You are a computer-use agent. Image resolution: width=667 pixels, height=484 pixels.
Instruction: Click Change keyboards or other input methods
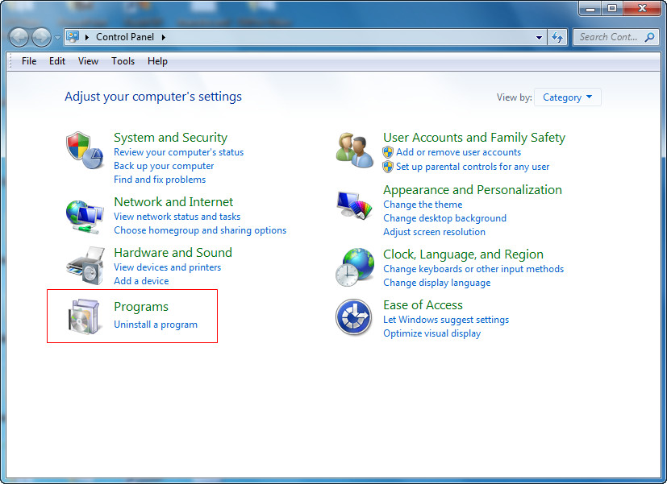point(473,269)
